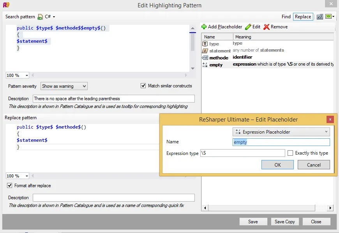339x233 pixels.
Task: Click the C# language file icon
Action: coord(40,17)
